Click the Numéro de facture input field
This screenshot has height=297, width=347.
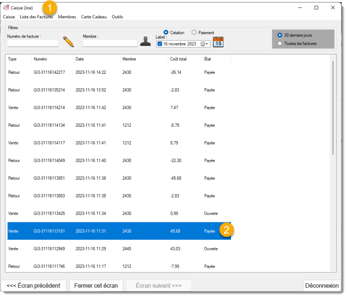[x=33, y=44]
